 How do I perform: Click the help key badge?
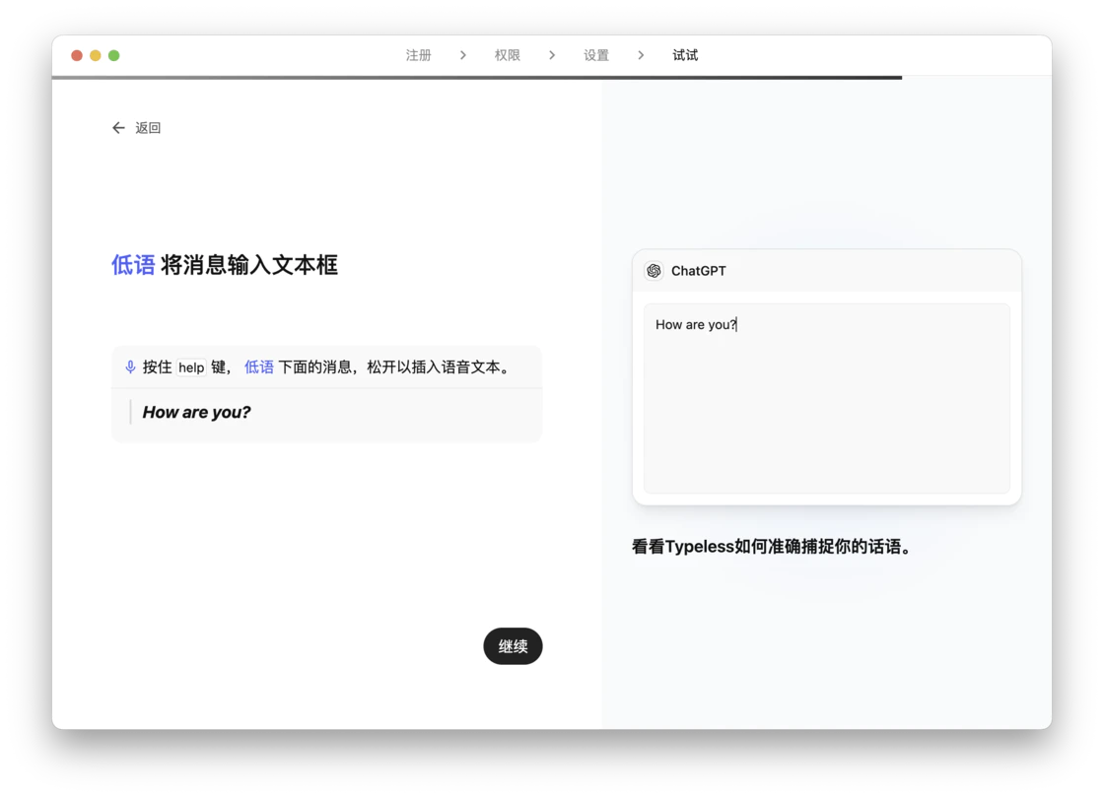tap(191, 367)
